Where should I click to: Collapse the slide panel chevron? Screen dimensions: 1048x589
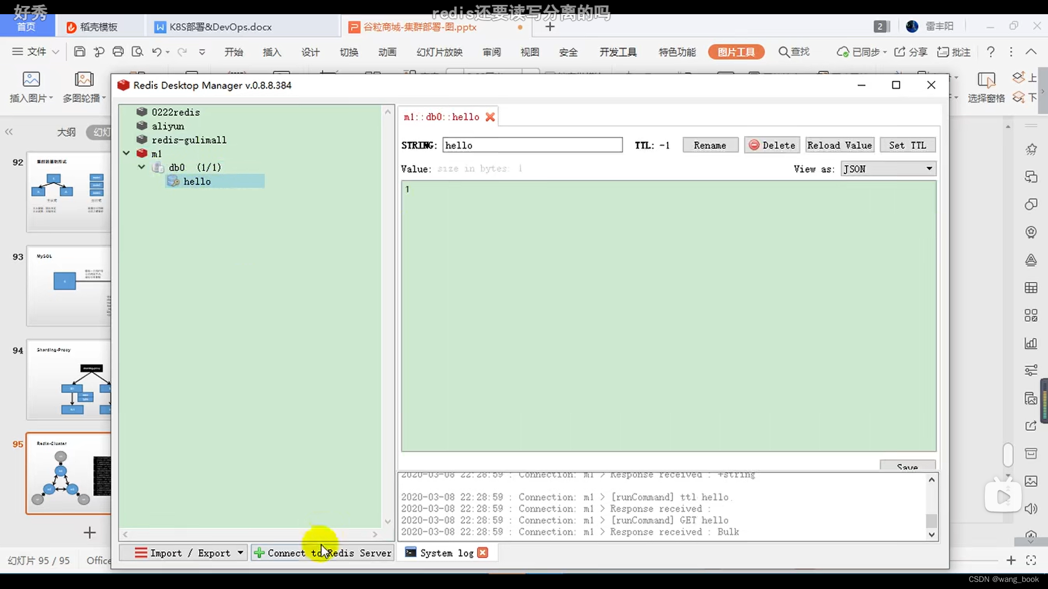[9, 132]
